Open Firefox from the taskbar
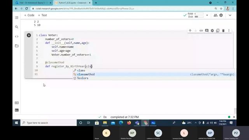249x140 pixels. 129,123
